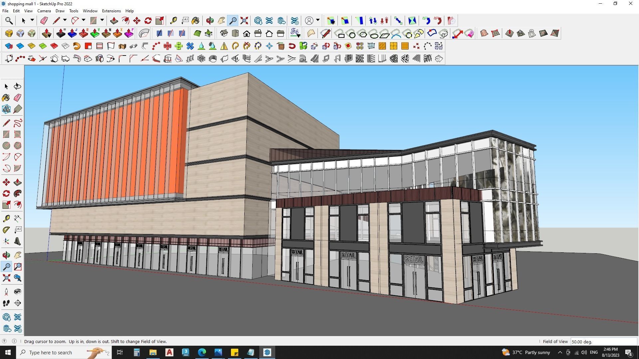Open the Window menu

[90, 11]
